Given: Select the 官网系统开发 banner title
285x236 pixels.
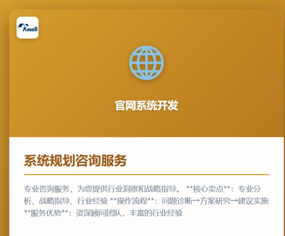Looking at the screenshot, I should [x=146, y=106].
